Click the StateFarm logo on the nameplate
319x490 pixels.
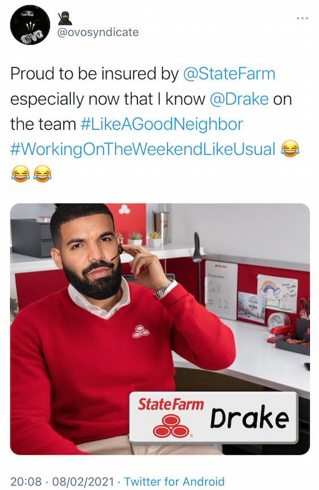point(171,417)
